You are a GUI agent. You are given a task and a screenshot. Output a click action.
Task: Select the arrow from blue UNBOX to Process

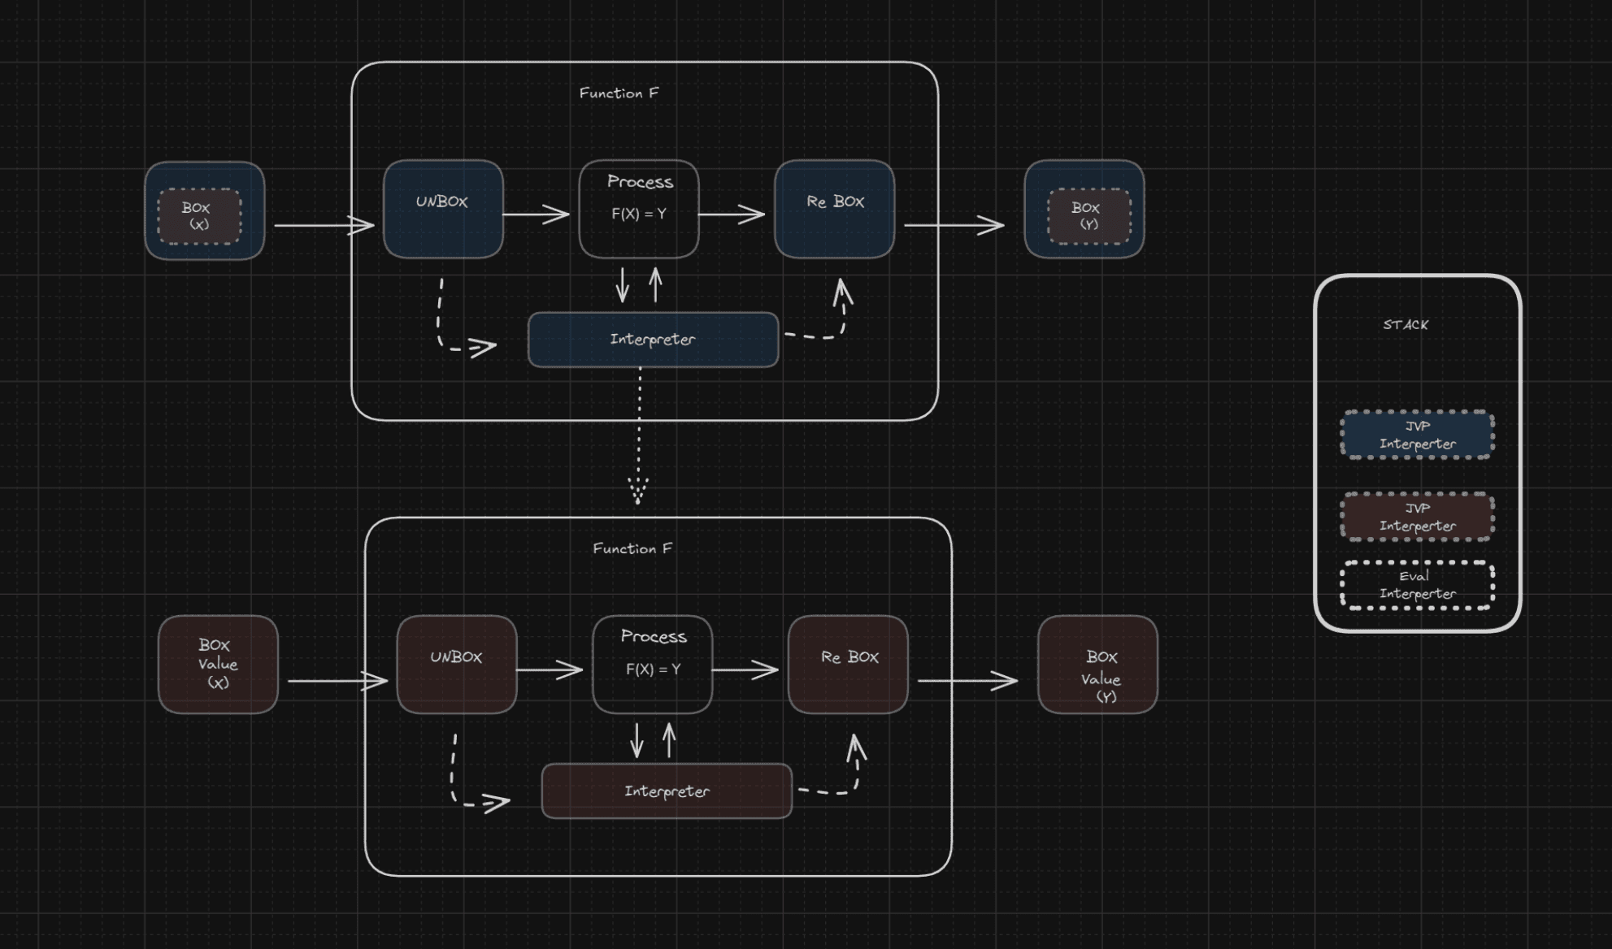click(535, 214)
